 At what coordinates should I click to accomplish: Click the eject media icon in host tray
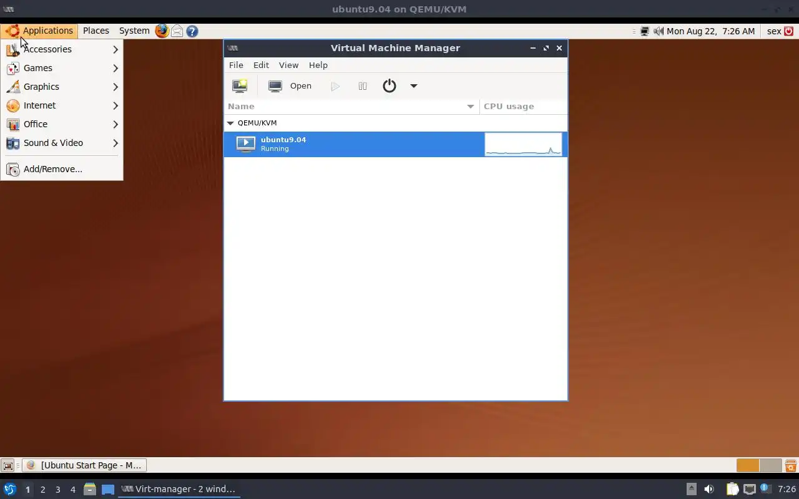691,489
